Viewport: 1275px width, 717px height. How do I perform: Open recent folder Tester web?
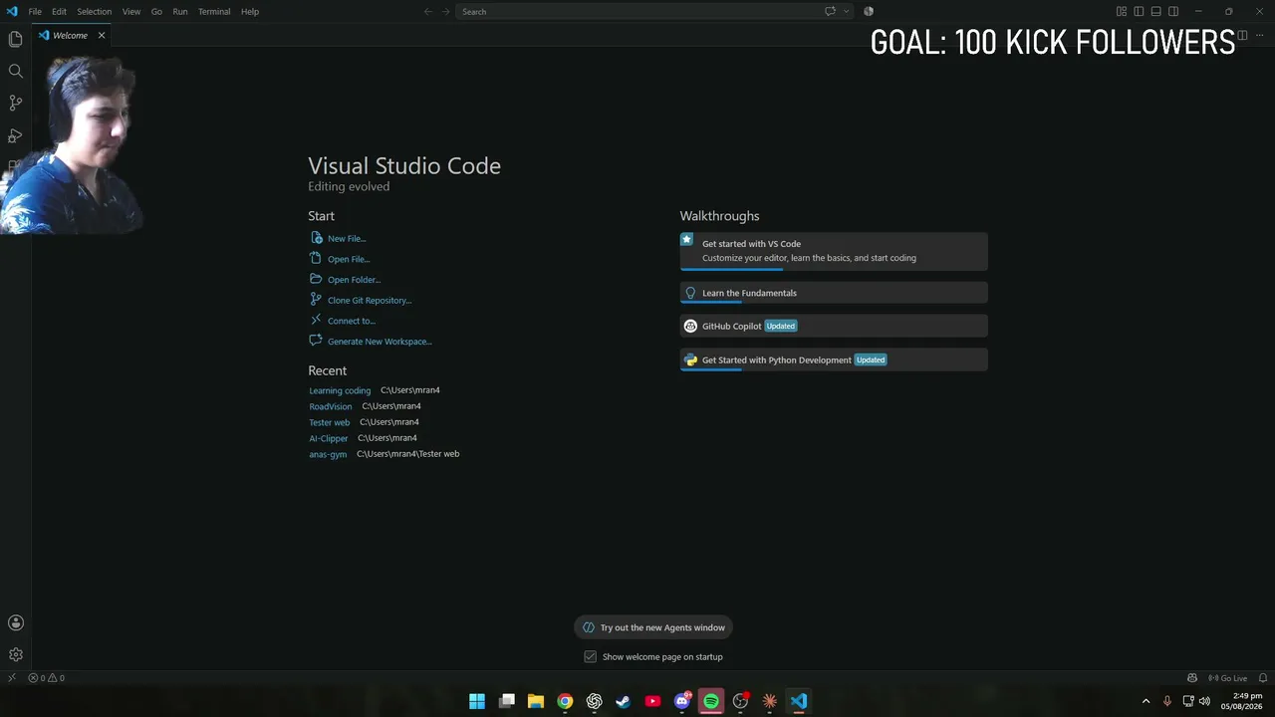[330, 422]
